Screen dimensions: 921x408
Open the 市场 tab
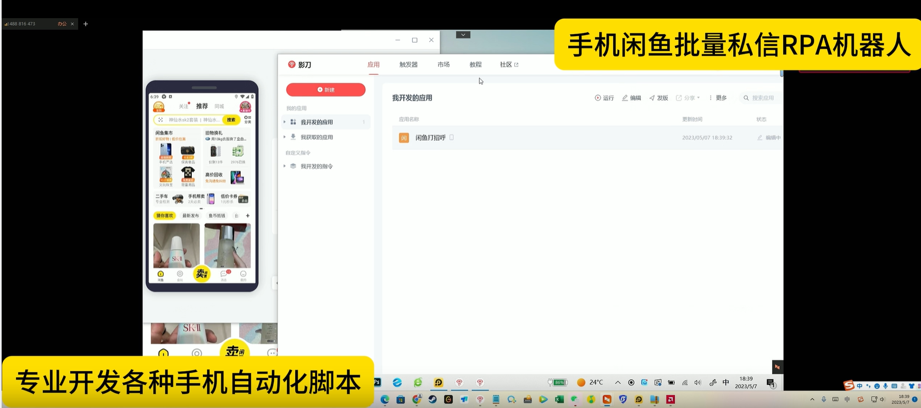[x=443, y=64]
